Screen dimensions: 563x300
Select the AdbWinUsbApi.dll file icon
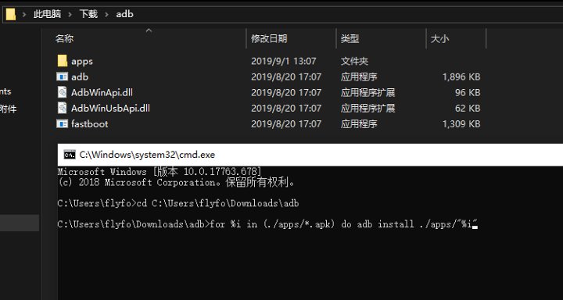(x=62, y=108)
